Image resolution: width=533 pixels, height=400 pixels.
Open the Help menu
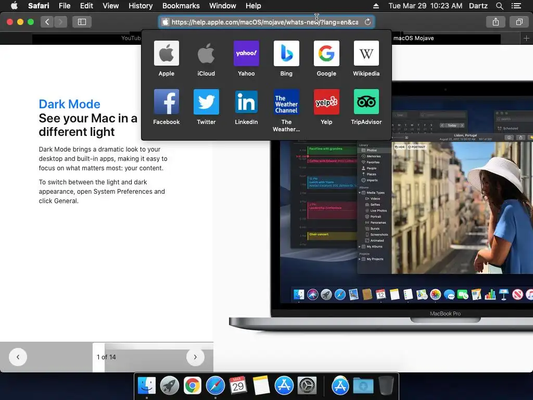253,6
